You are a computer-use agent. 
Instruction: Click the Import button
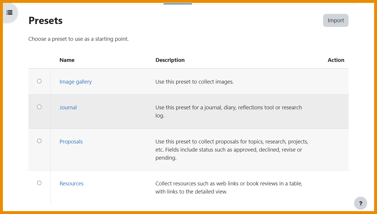point(336,21)
